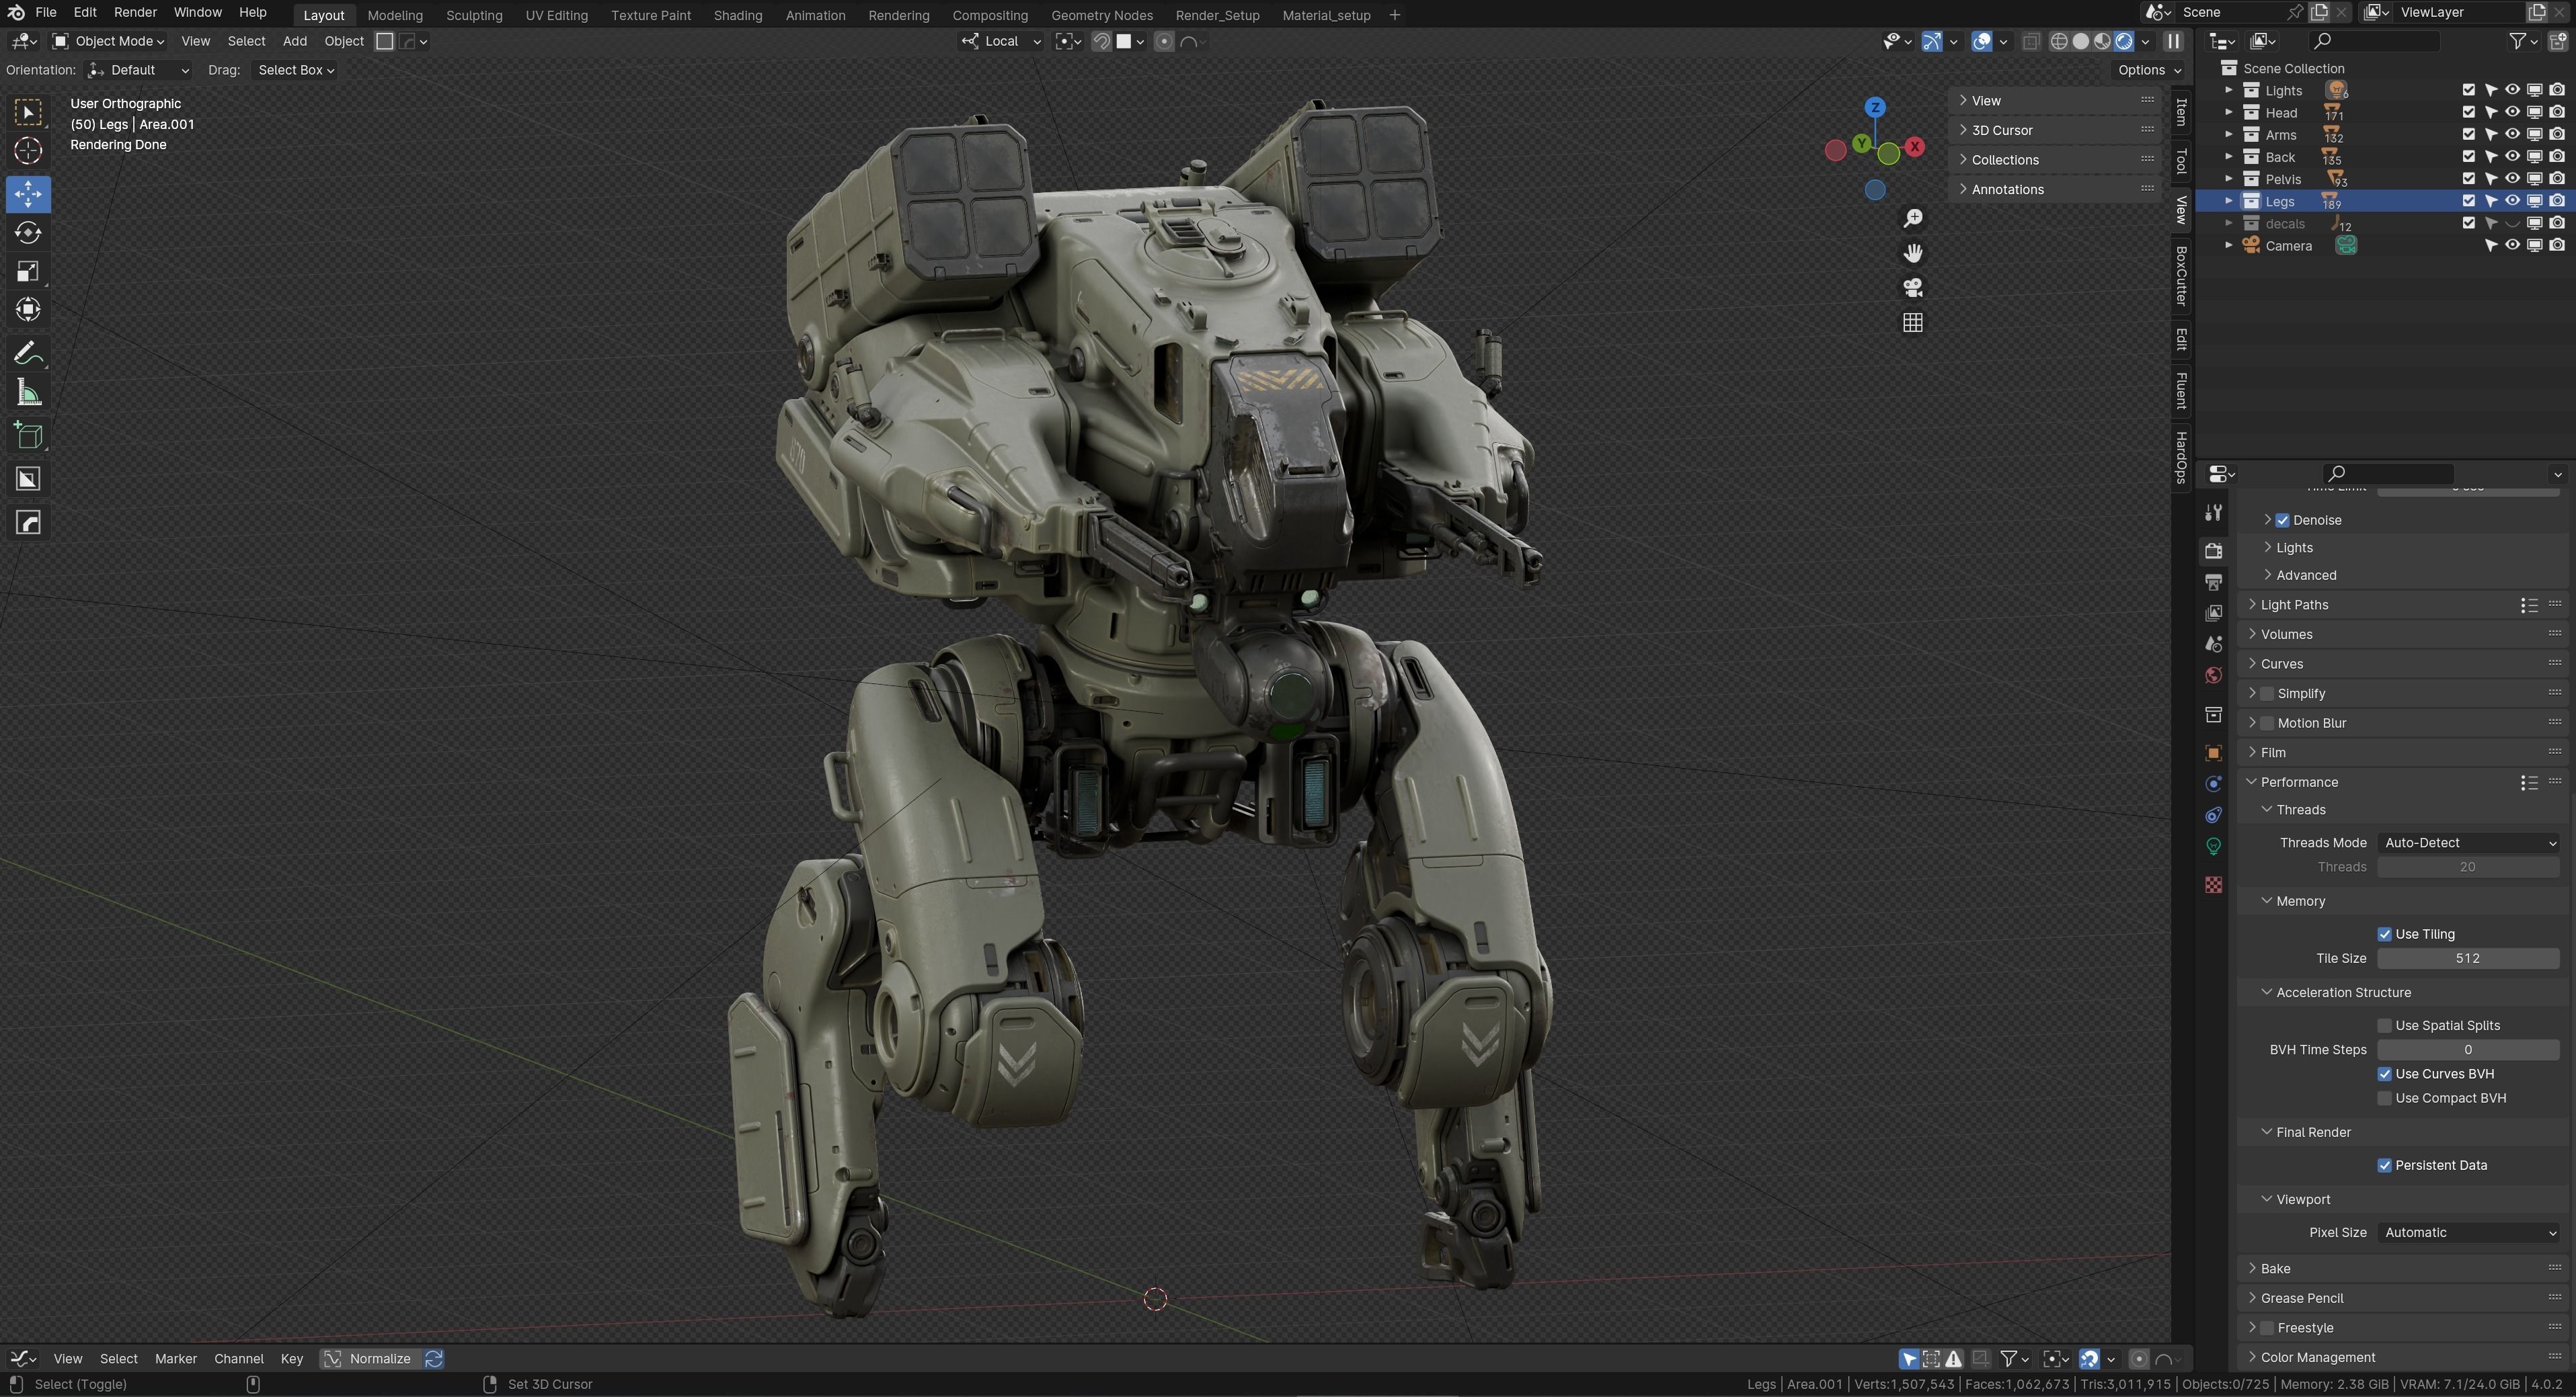Switch to the Geometry Nodes workspace tab
2576x1397 pixels.
click(1101, 15)
